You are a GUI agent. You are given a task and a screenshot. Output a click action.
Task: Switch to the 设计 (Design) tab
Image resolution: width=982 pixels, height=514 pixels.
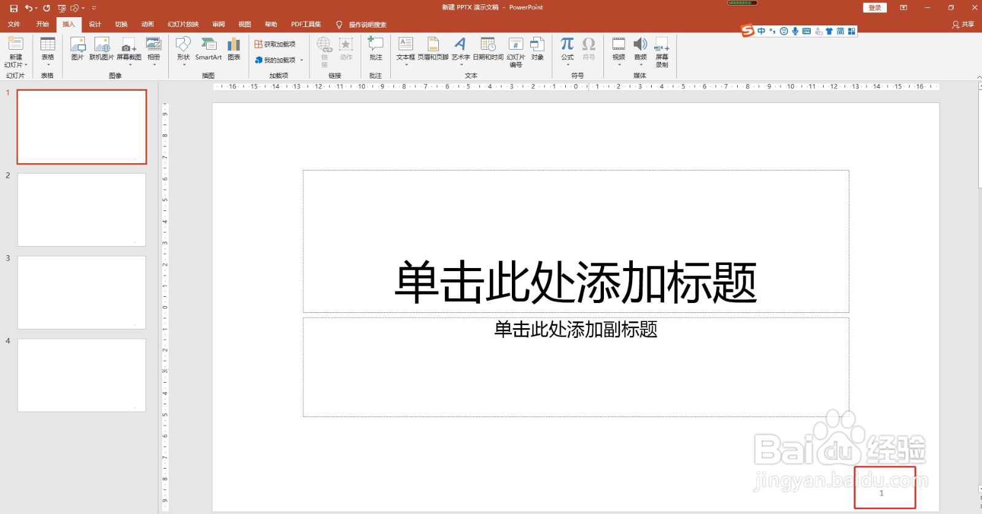[95, 25]
